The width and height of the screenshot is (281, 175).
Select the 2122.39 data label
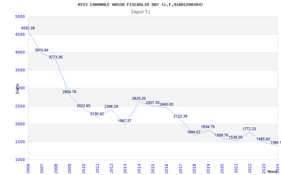(180, 116)
